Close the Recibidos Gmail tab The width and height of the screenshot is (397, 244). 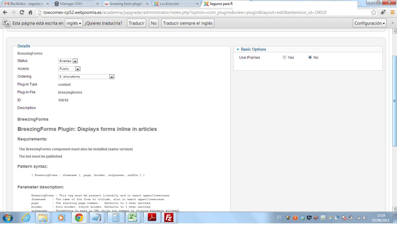tap(48, 4)
